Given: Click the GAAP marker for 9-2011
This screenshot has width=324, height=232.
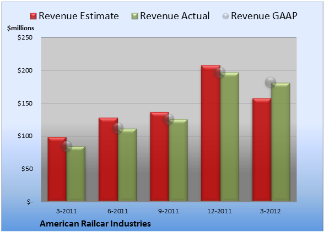Looking at the screenshot, I should coord(169,119).
